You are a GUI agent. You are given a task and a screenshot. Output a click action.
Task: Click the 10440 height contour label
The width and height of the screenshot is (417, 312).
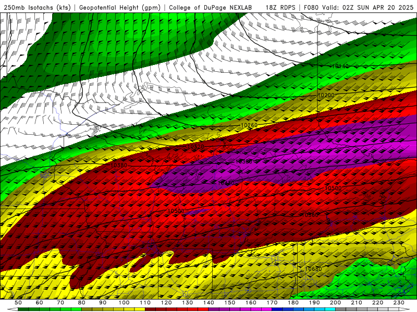click(226, 183)
